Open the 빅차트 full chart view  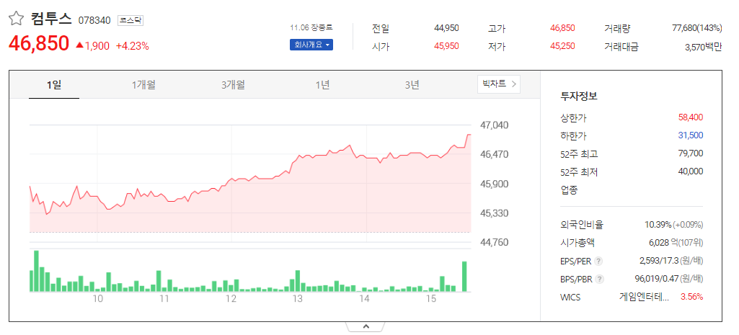tap(499, 84)
